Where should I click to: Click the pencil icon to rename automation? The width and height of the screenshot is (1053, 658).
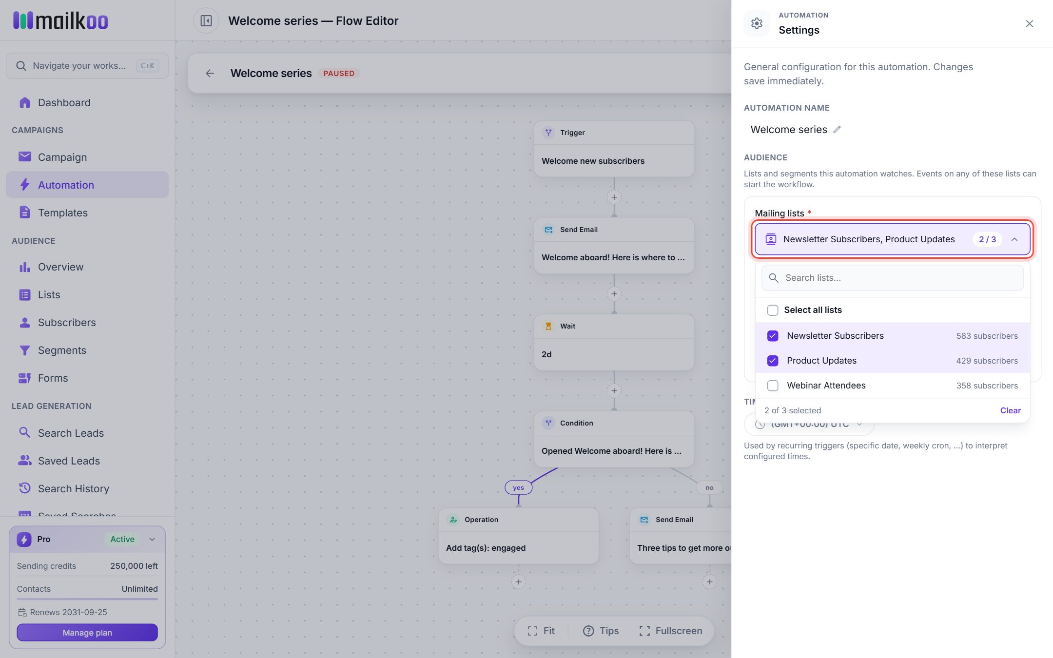coord(837,130)
